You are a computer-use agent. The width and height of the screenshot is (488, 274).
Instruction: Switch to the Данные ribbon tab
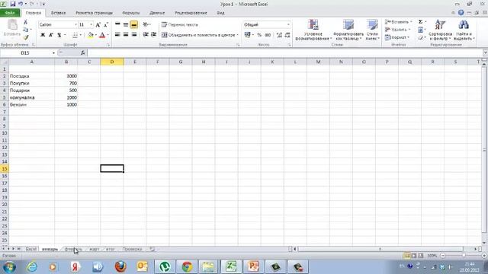pyautogui.click(x=157, y=13)
